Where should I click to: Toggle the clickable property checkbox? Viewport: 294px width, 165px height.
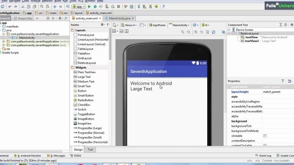click(x=265, y=136)
